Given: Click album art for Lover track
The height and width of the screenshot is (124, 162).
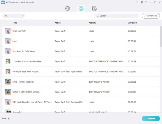Looking at the screenshot, I should click(8, 41).
